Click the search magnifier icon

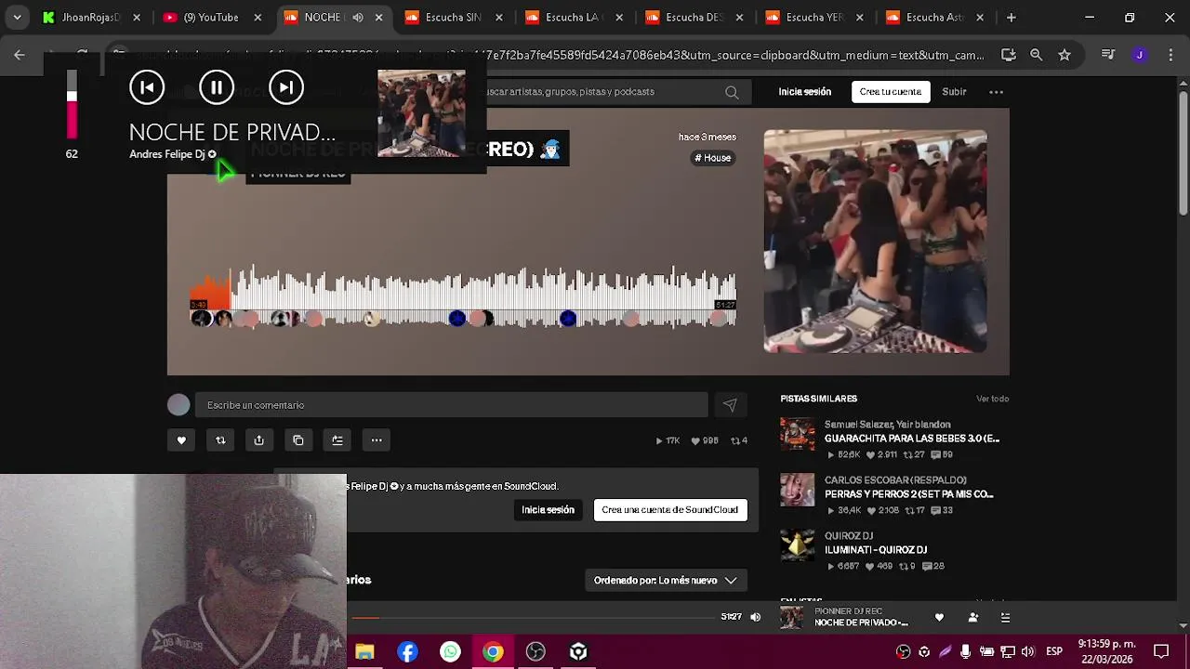click(732, 92)
